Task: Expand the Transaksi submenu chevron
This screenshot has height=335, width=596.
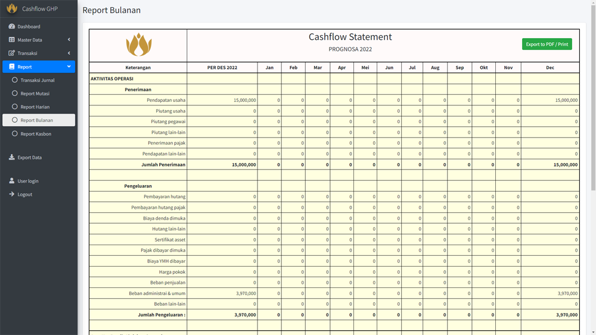Action: point(69,53)
